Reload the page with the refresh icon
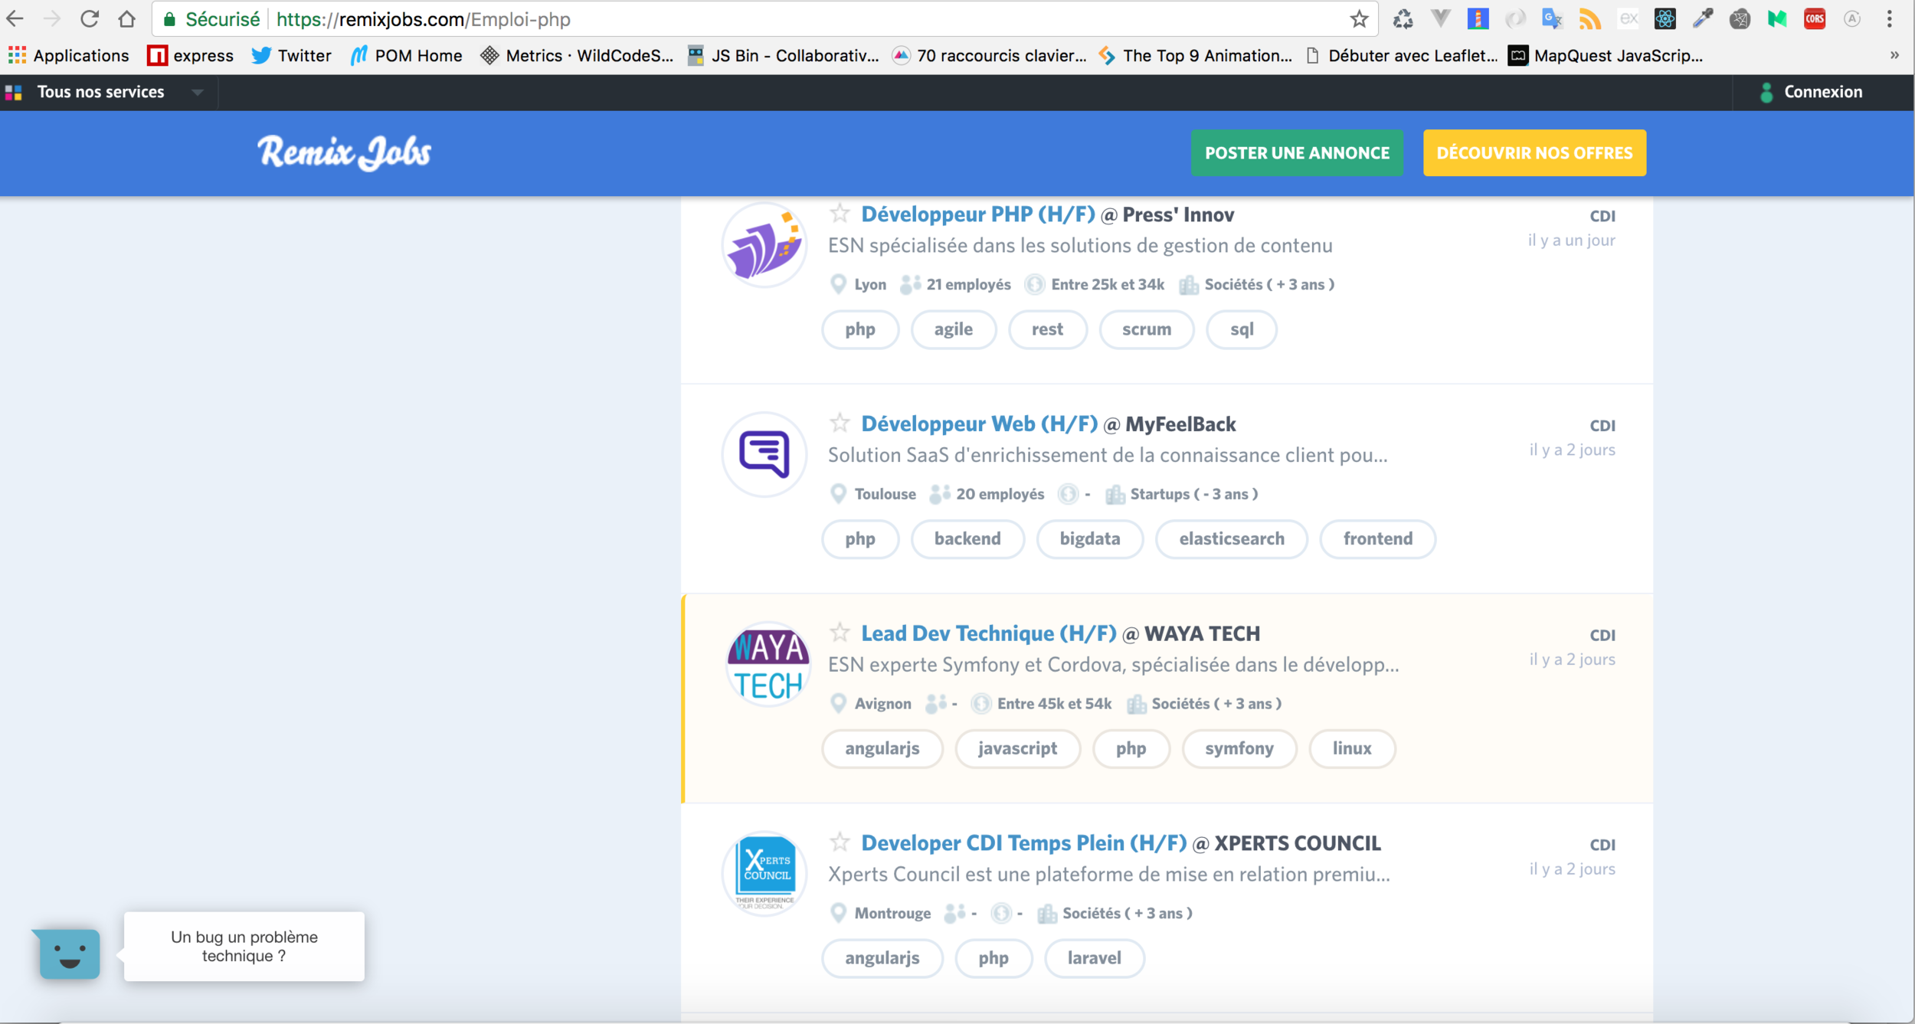The width and height of the screenshot is (1915, 1024). tap(90, 19)
